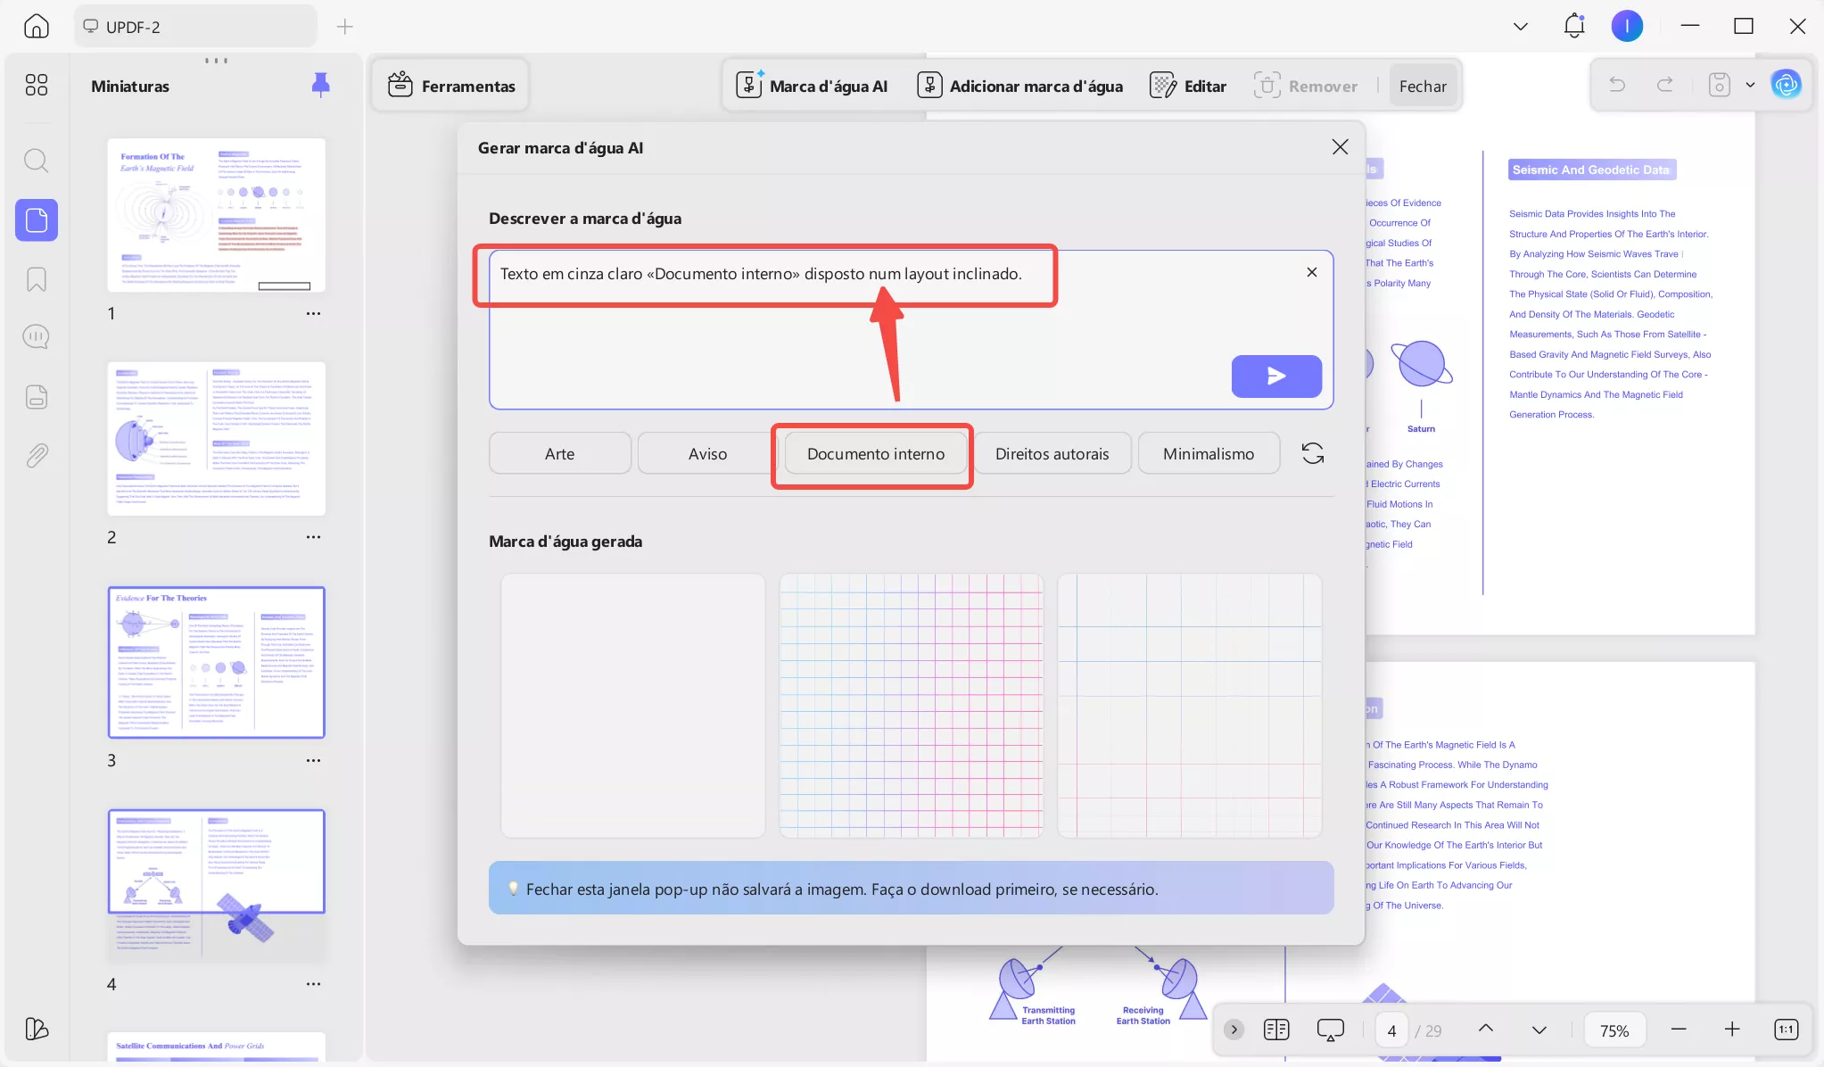Screen dimensions: 1824x1067
Task: Open page 3 from its thumbnail
Action: pyautogui.click(x=217, y=662)
